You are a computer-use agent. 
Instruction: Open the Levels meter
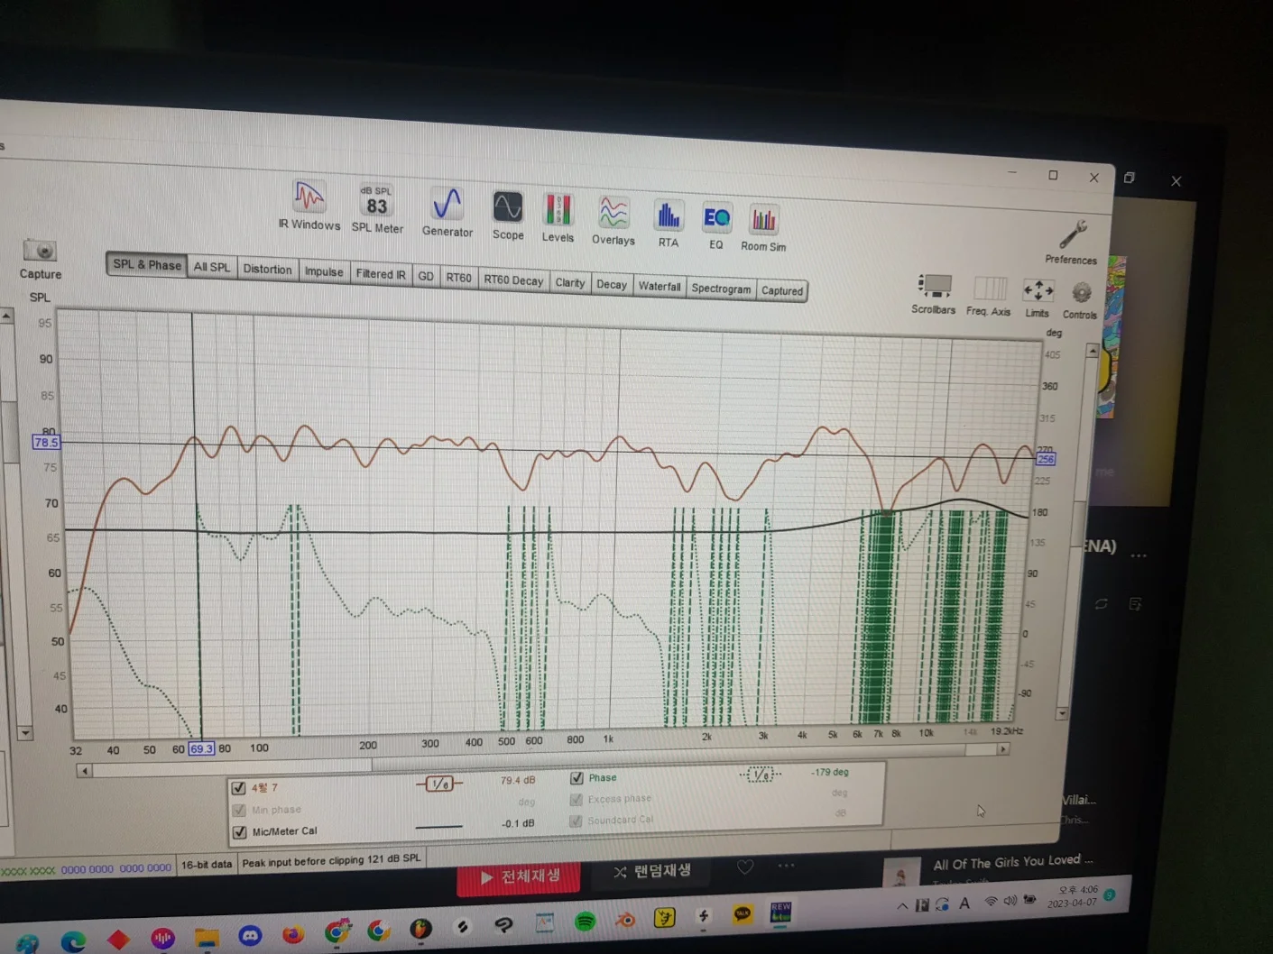pyautogui.click(x=558, y=217)
